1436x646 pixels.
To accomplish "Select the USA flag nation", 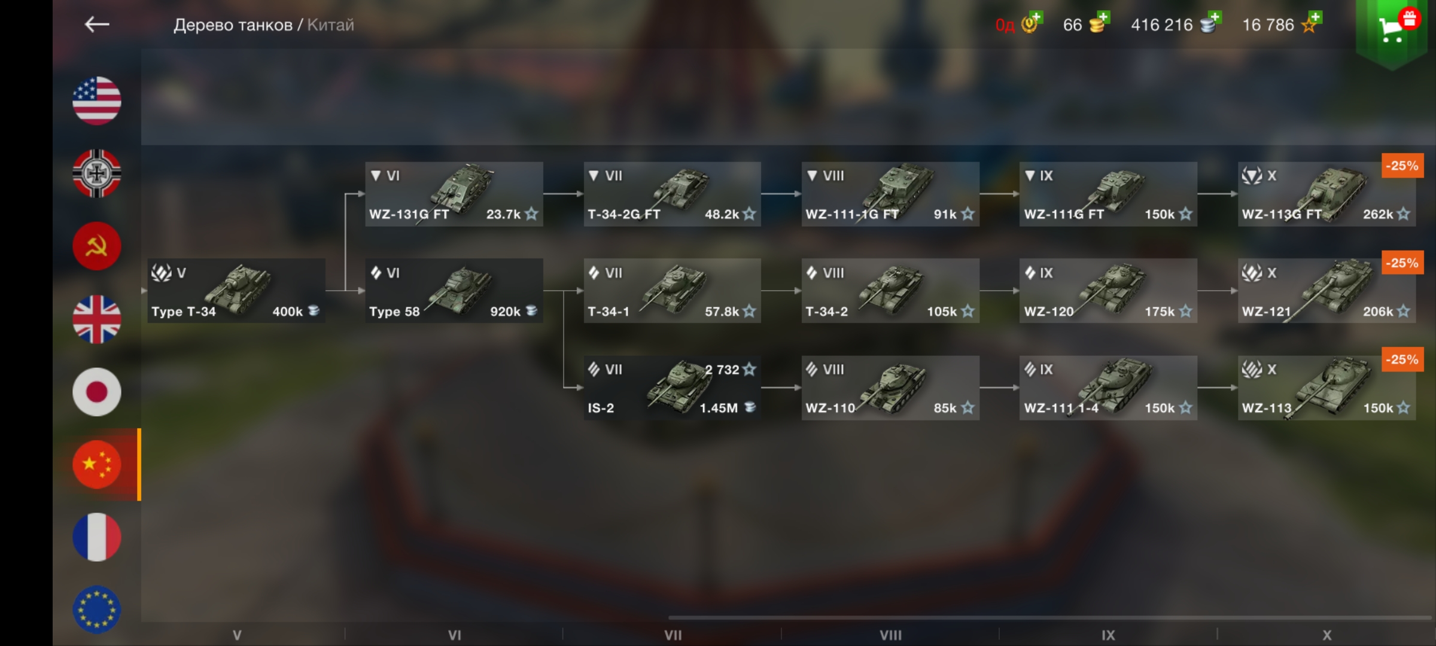I will pyautogui.click(x=97, y=100).
